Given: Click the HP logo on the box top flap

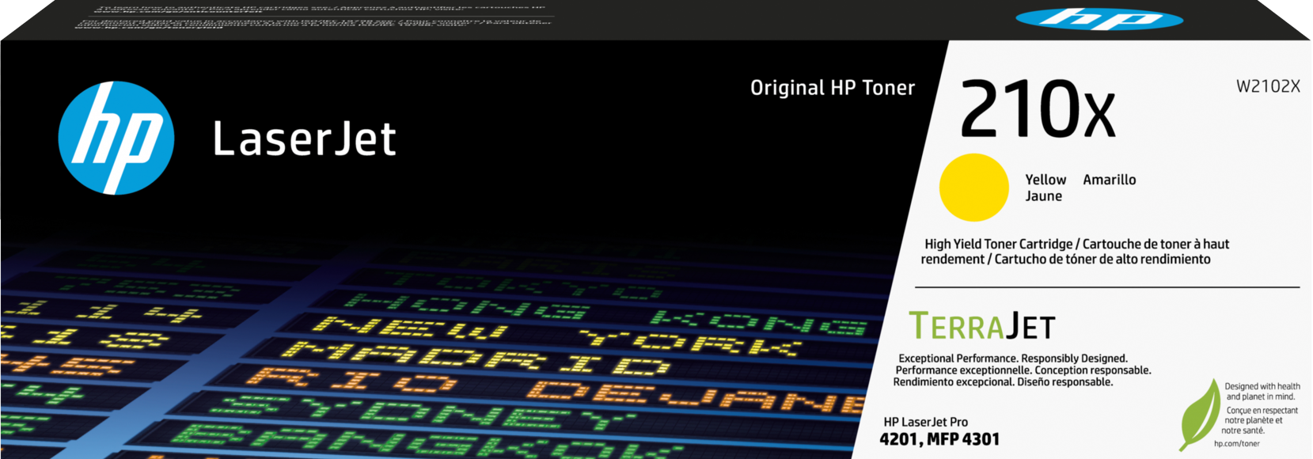Looking at the screenshot, I should click(1099, 19).
